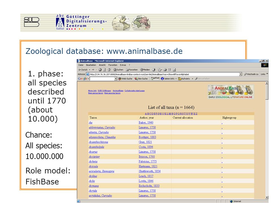Click the Discuss toolbar icon
271x203 pixels.
click(174, 70)
